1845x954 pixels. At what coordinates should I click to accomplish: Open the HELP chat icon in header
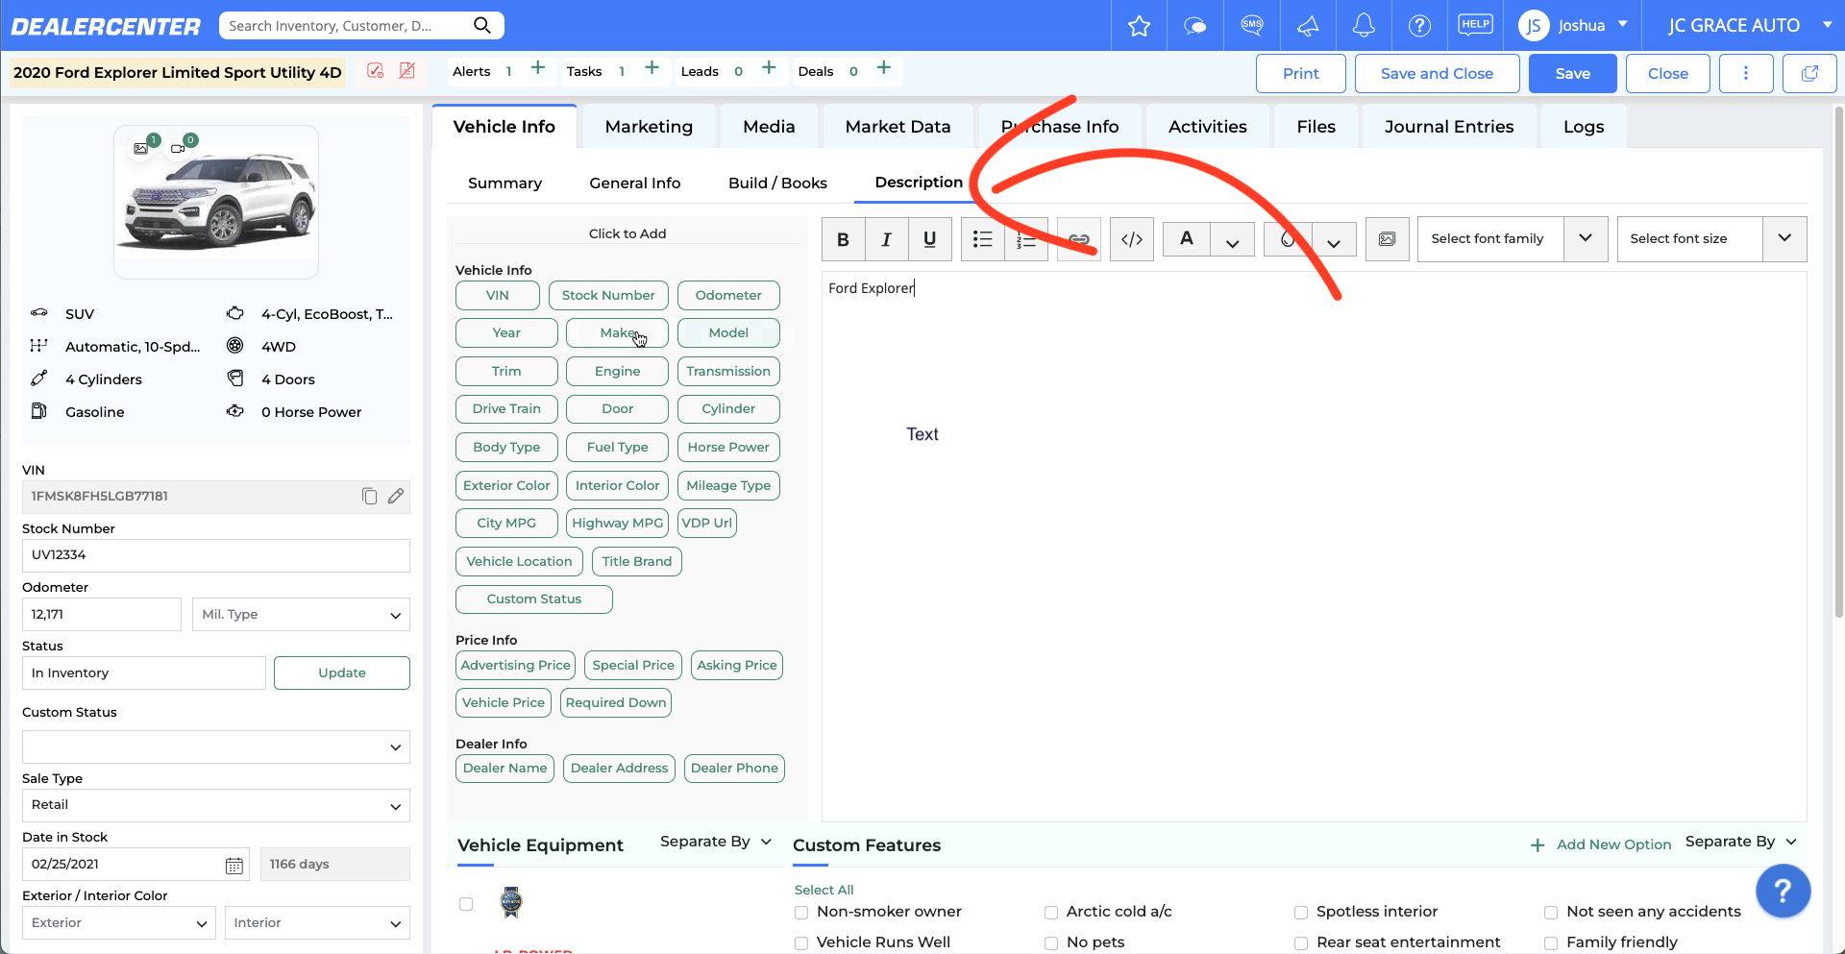[1475, 25]
